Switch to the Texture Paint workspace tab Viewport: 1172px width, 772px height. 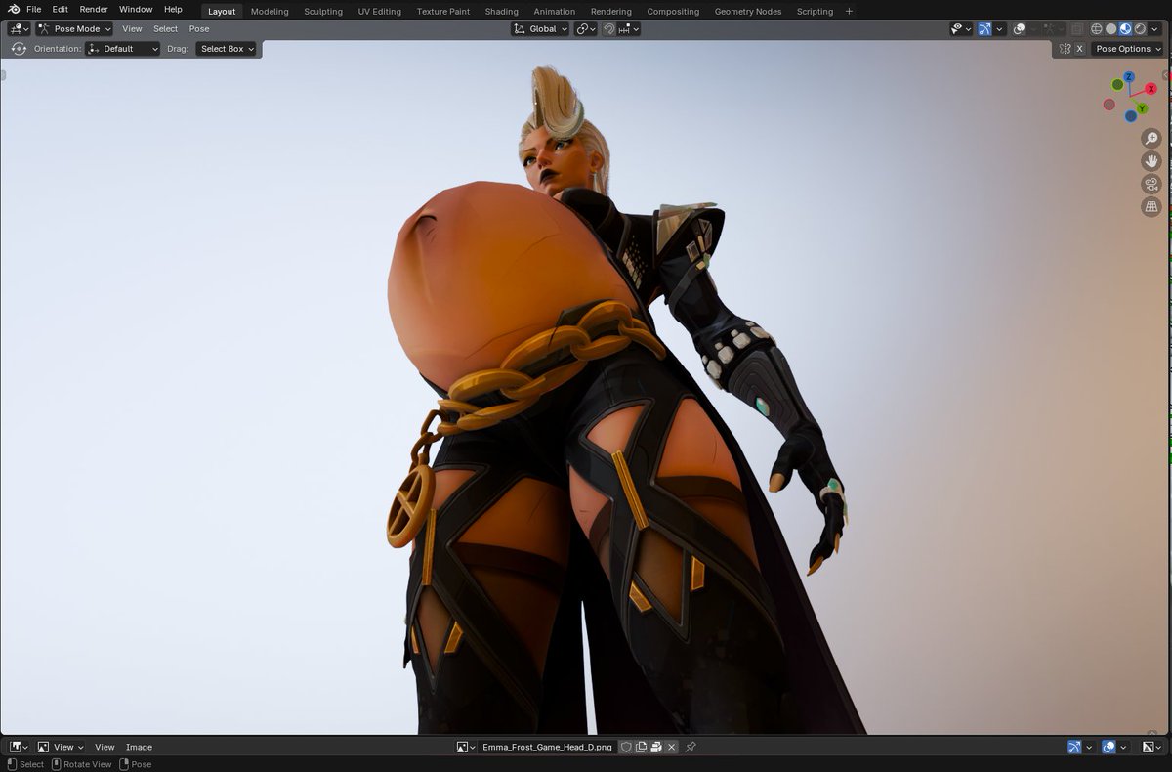point(443,12)
